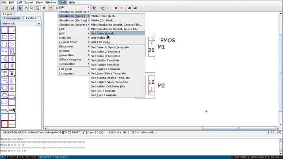Expand the Network submenu
The image size is (283, 159).
click(74, 38)
